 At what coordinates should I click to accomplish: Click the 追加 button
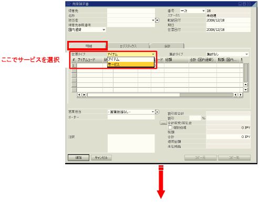pyautogui.click(x=78, y=157)
